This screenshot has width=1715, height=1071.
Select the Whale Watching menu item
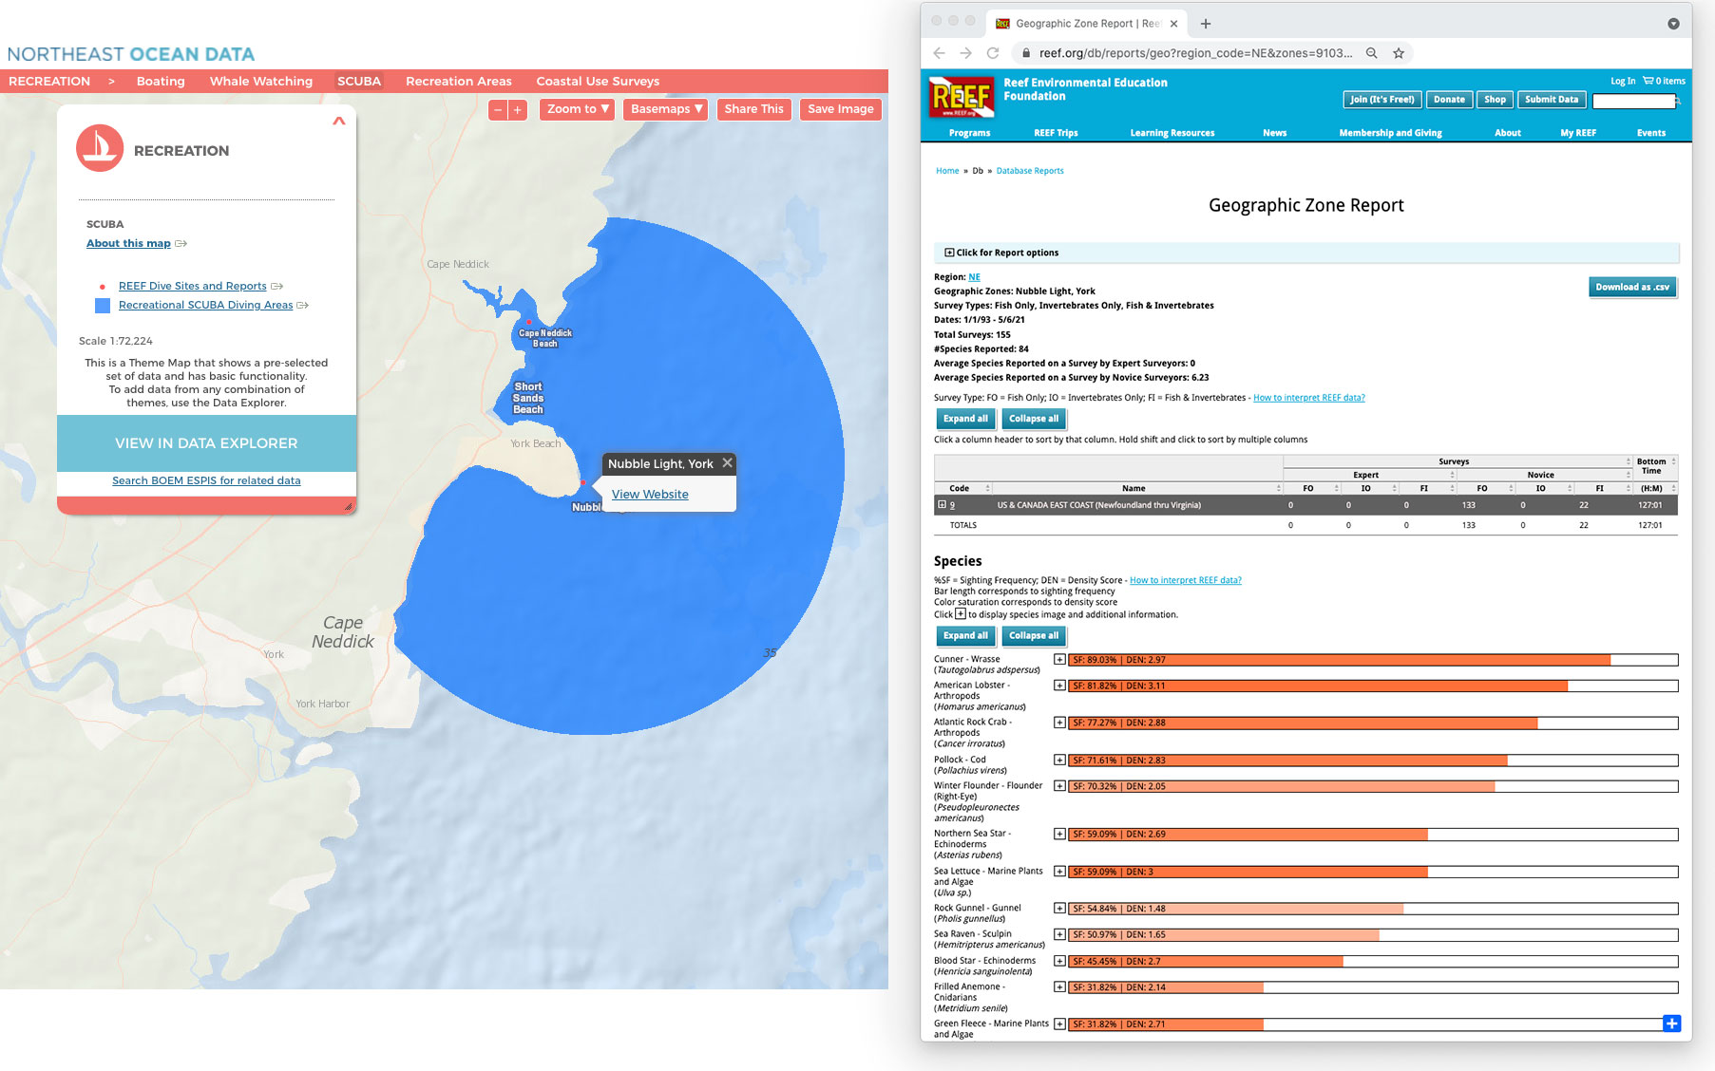261,82
